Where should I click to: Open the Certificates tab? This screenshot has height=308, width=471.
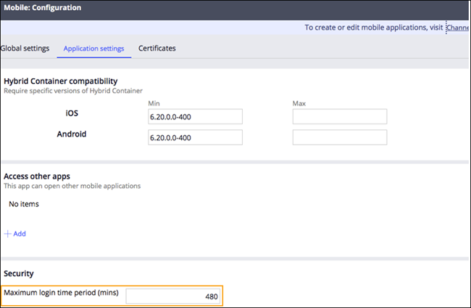coord(157,48)
